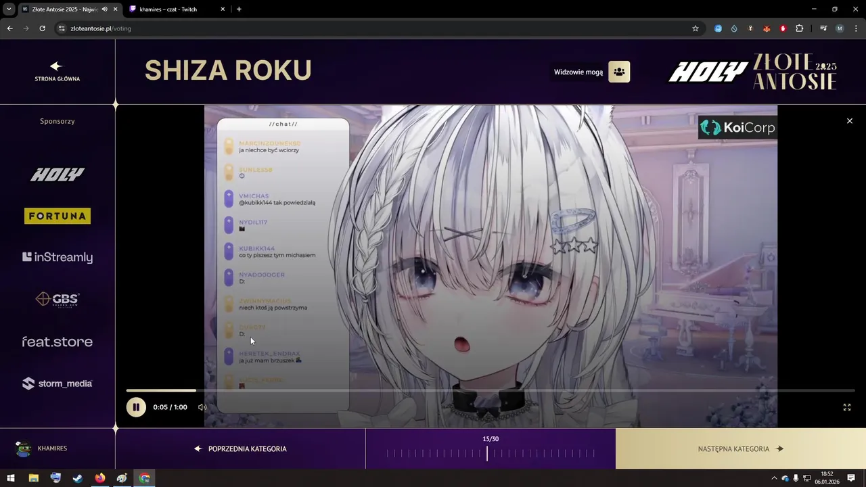Pause the video with the round pause button
This screenshot has height=487, width=866.
click(x=136, y=407)
